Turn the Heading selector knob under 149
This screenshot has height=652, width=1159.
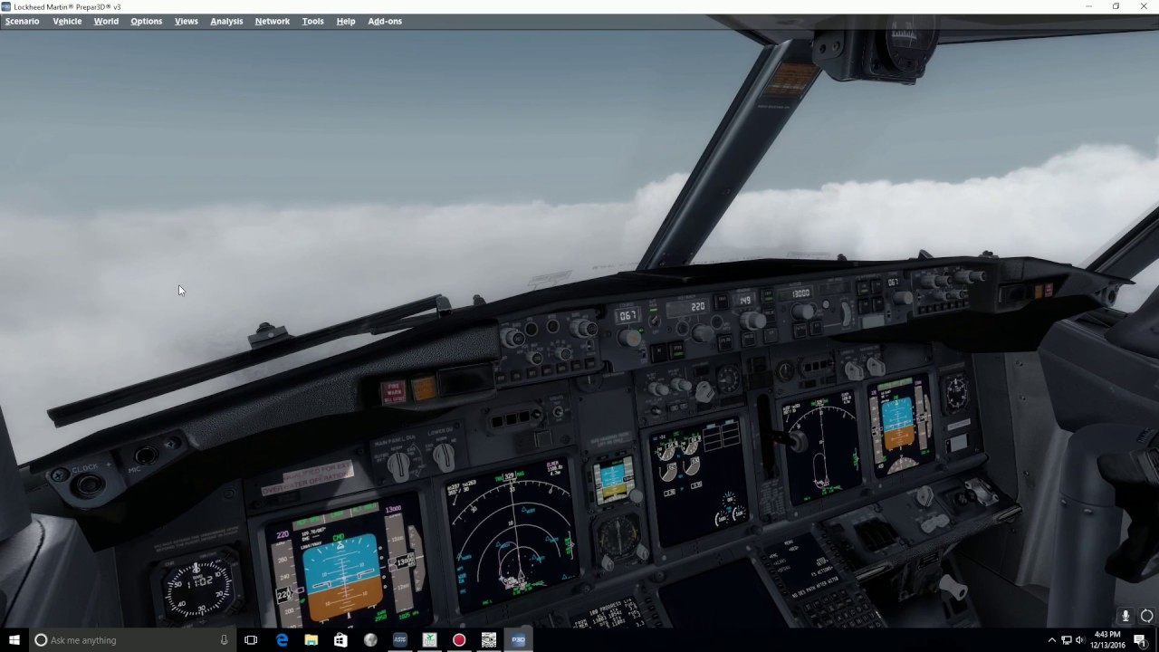click(752, 320)
